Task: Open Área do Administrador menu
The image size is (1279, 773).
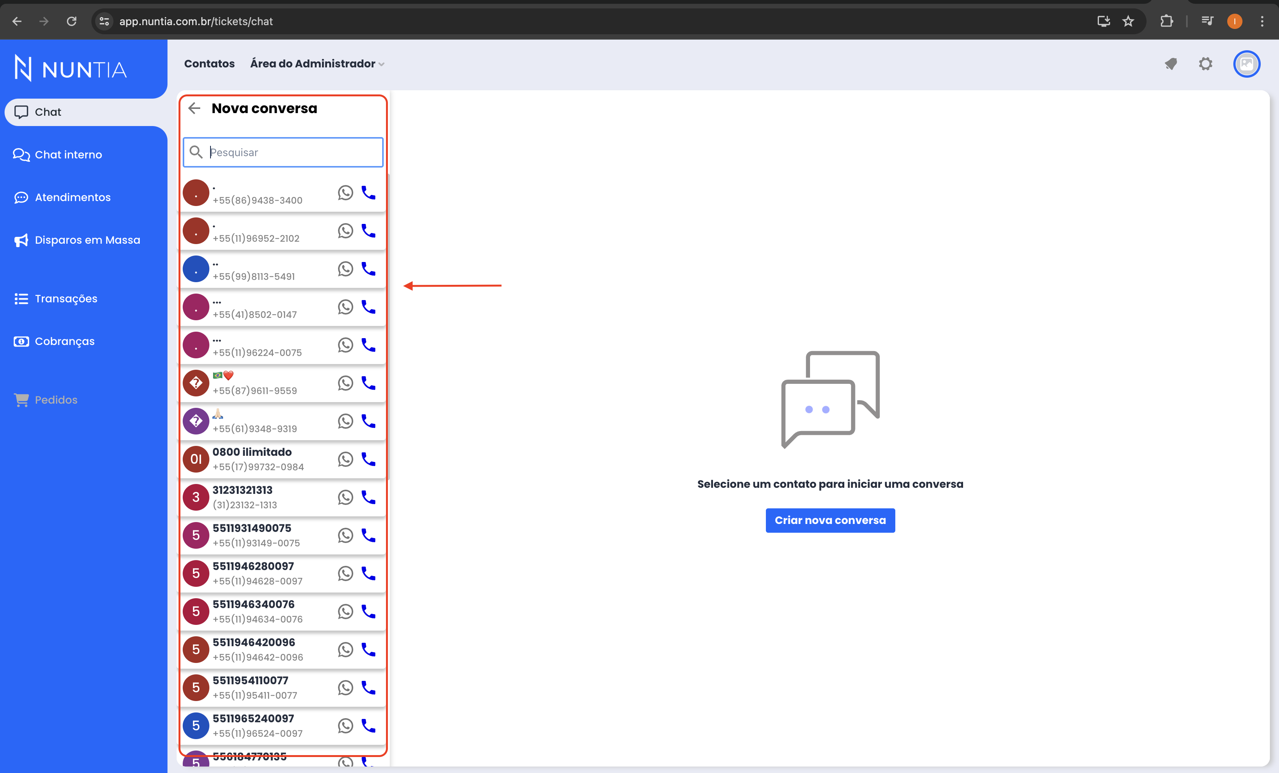Action: pyautogui.click(x=318, y=63)
